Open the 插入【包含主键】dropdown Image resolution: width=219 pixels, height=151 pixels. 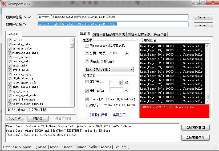pos(109,69)
